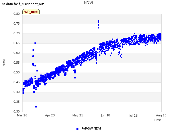The height and width of the screenshot is (134, 178).
Task: Click the Mar 26 date tick label
Action: (x=22, y=115)
